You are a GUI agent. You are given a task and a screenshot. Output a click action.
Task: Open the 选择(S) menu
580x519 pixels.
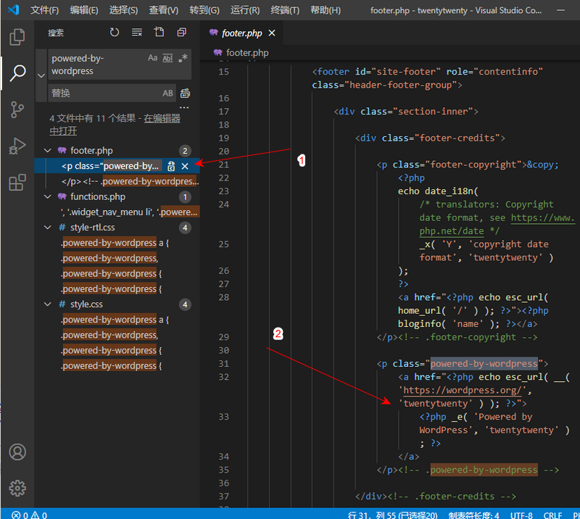pos(123,10)
